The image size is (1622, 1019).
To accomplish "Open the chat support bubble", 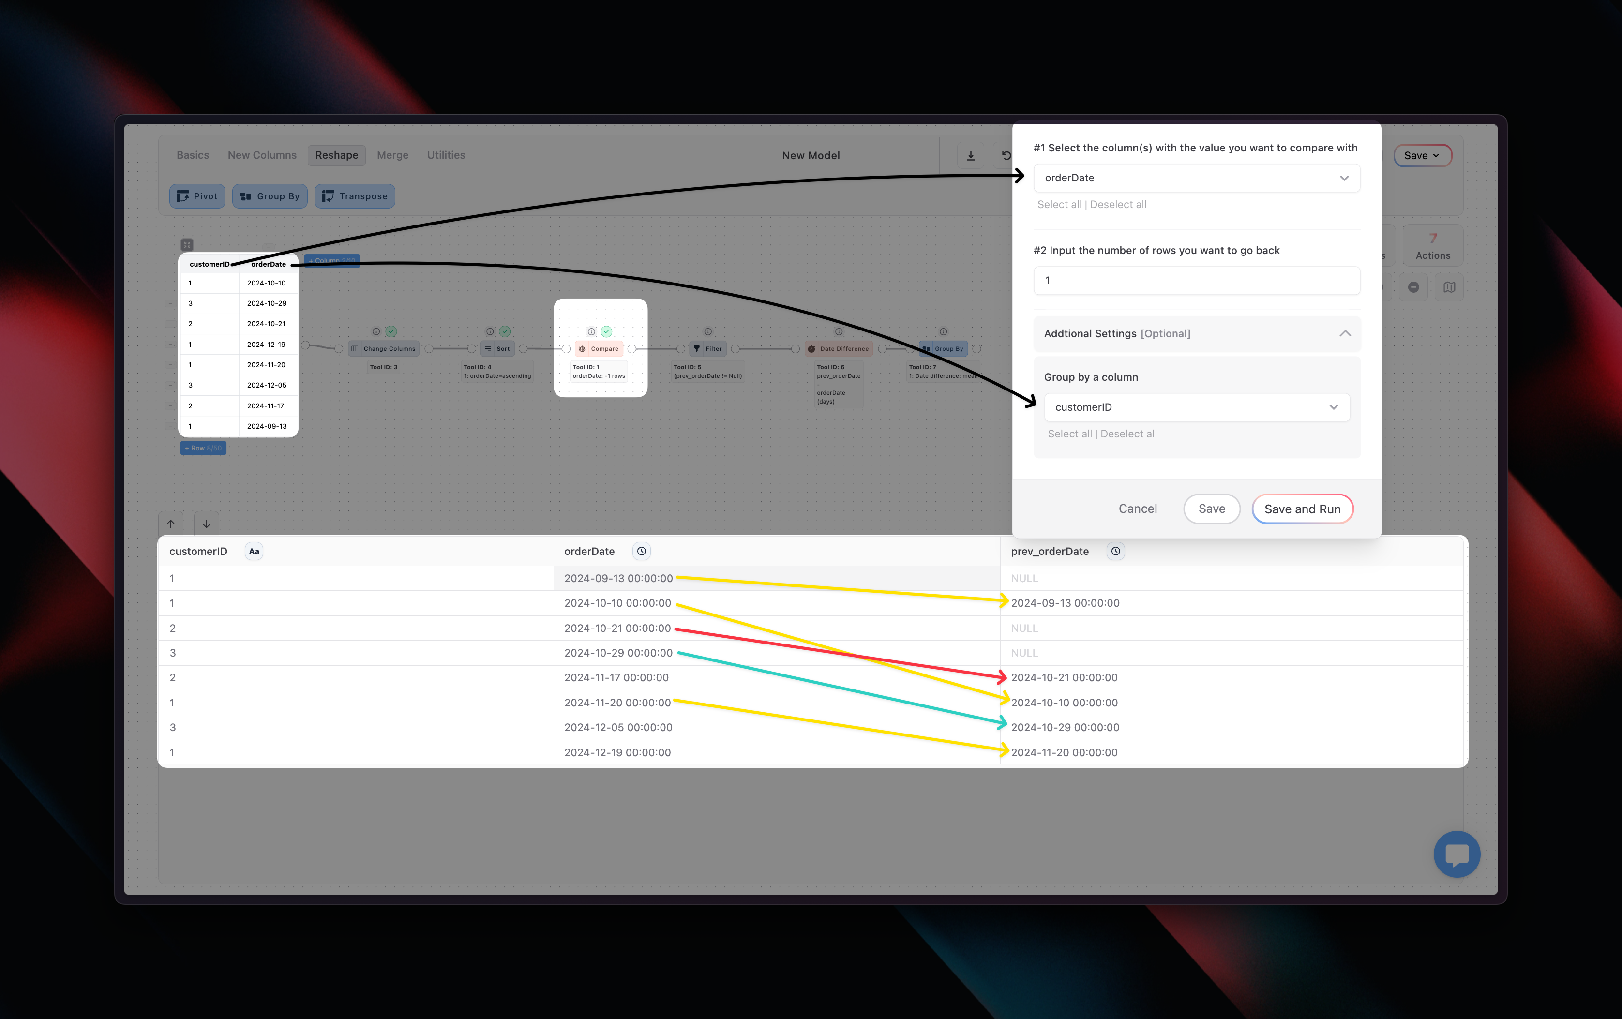I will point(1457,854).
